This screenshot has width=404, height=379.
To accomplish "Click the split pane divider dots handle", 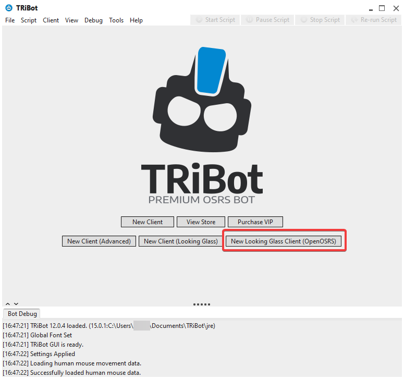I will tap(202, 304).
